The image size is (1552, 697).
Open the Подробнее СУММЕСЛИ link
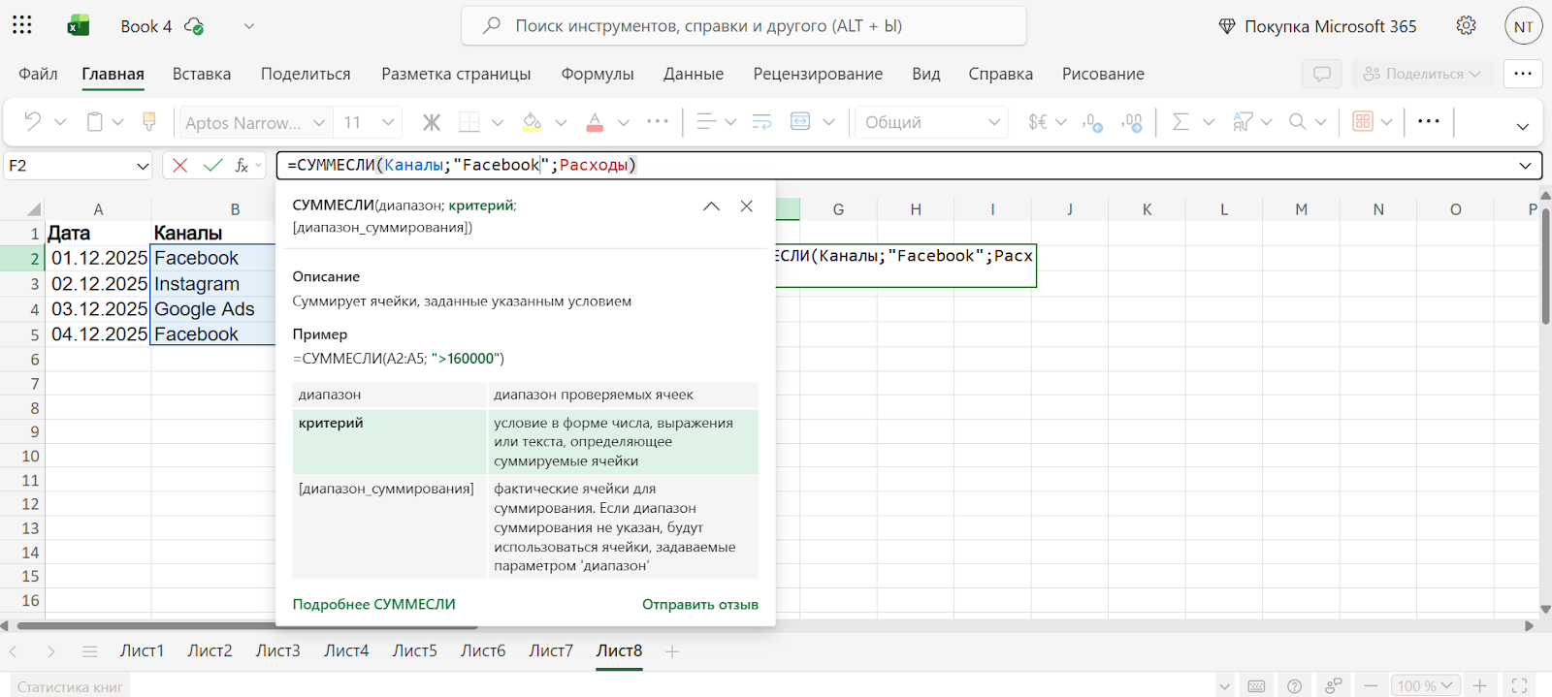point(373,604)
